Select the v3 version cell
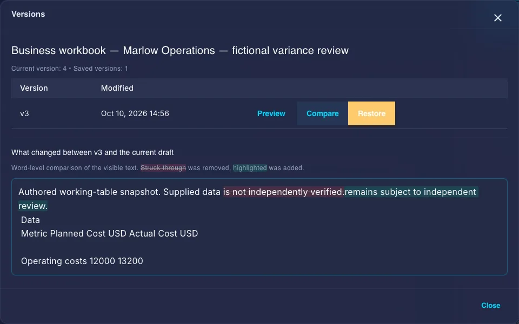519x324 pixels. [x=24, y=113]
